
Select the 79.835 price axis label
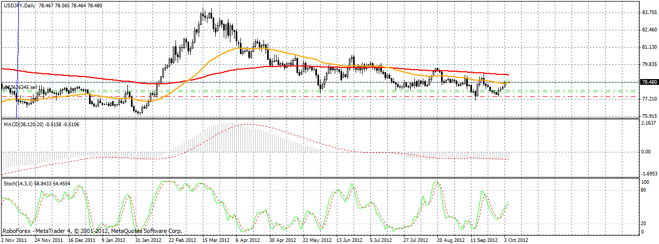point(649,64)
